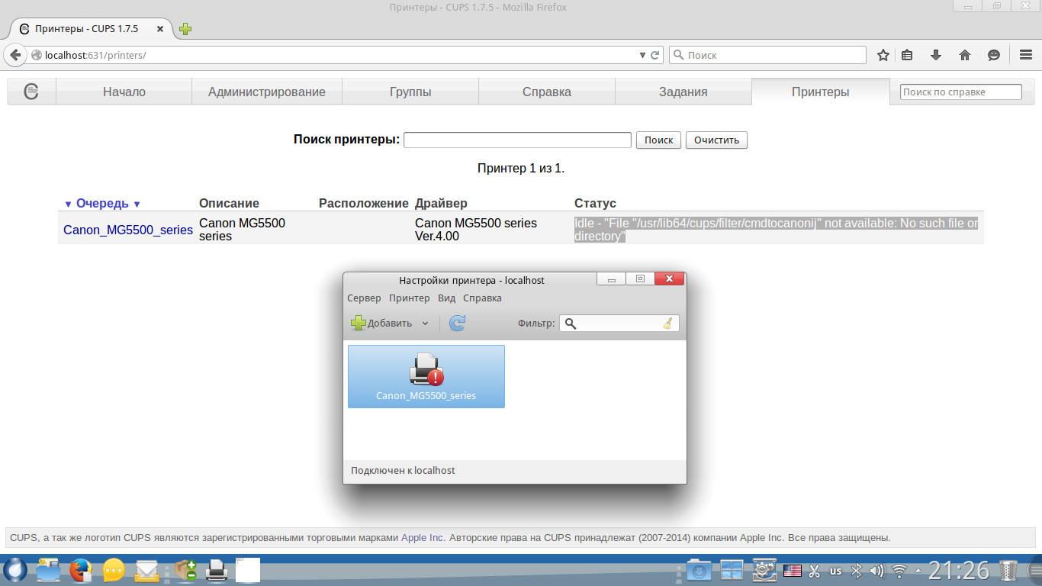Open the desktop pager grid icon
Image resolution: width=1042 pixels, height=586 pixels.
click(732, 570)
